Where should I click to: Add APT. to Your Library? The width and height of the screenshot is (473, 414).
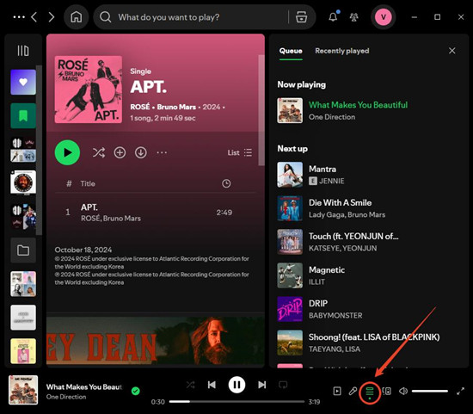point(120,152)
